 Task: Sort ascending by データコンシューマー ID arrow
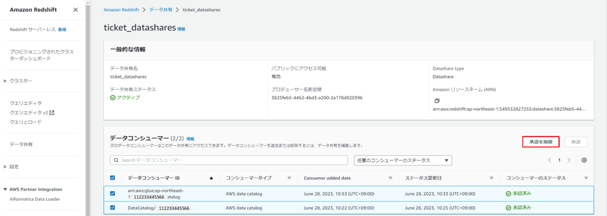(211, 178)
